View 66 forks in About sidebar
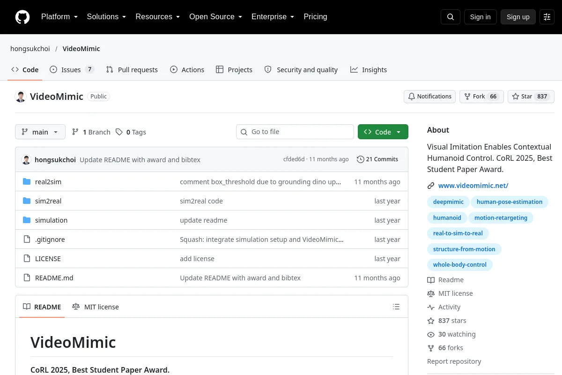The image size is (562, 375). point(445,348)
